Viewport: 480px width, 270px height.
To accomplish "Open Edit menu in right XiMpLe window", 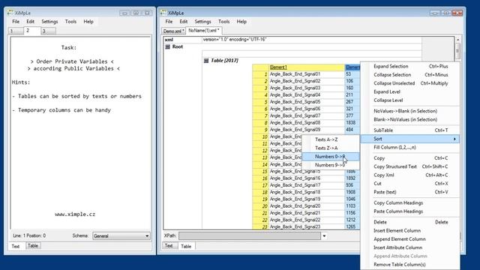I will point(183,22).
